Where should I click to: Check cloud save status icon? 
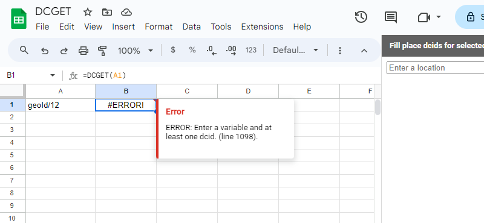[126, 12]
